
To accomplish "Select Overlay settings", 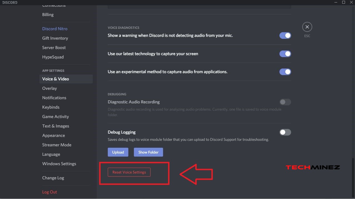I will click(x=49, y=88).
